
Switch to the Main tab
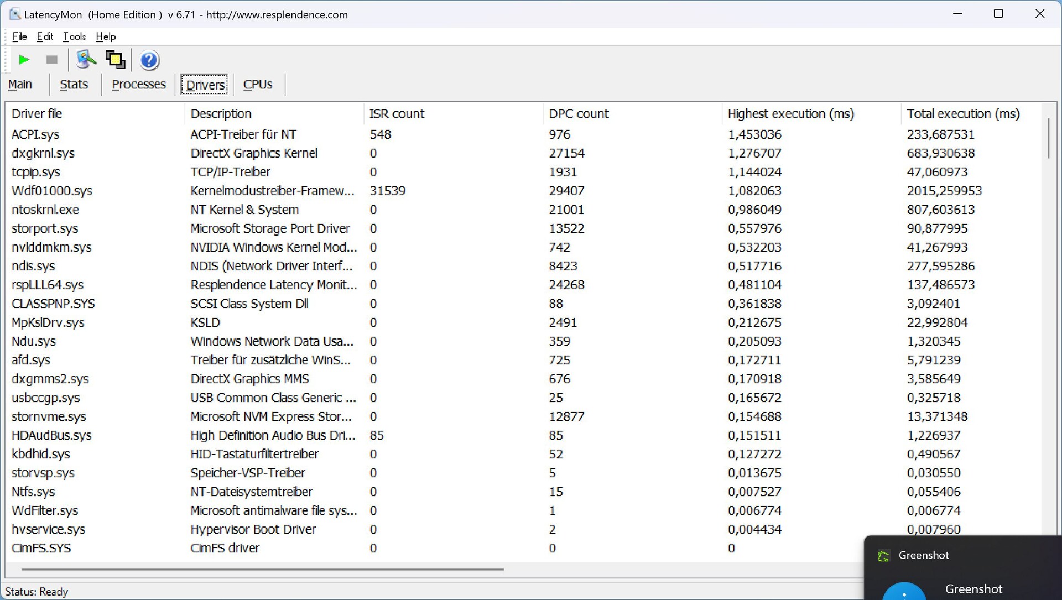20,85
